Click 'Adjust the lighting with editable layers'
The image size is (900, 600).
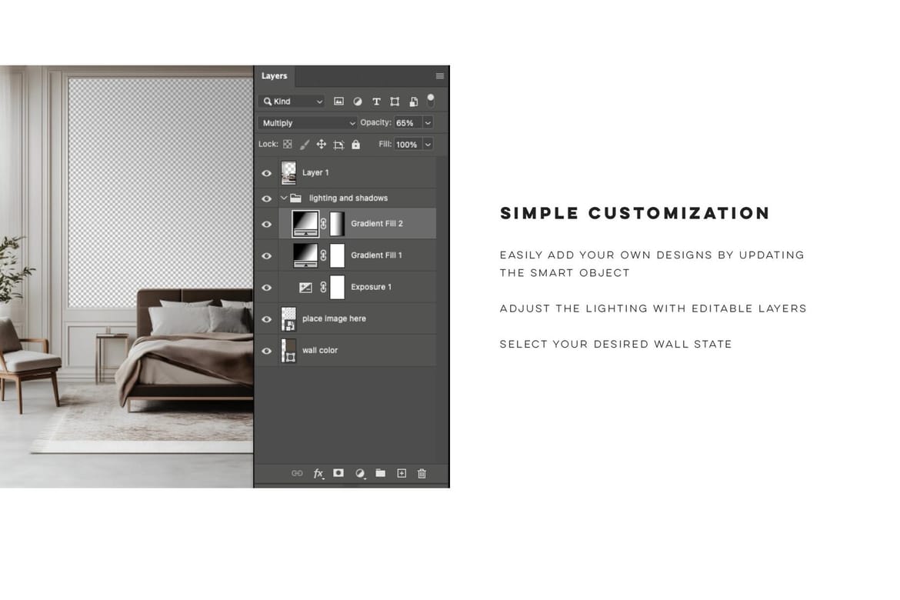click(653, 308)
